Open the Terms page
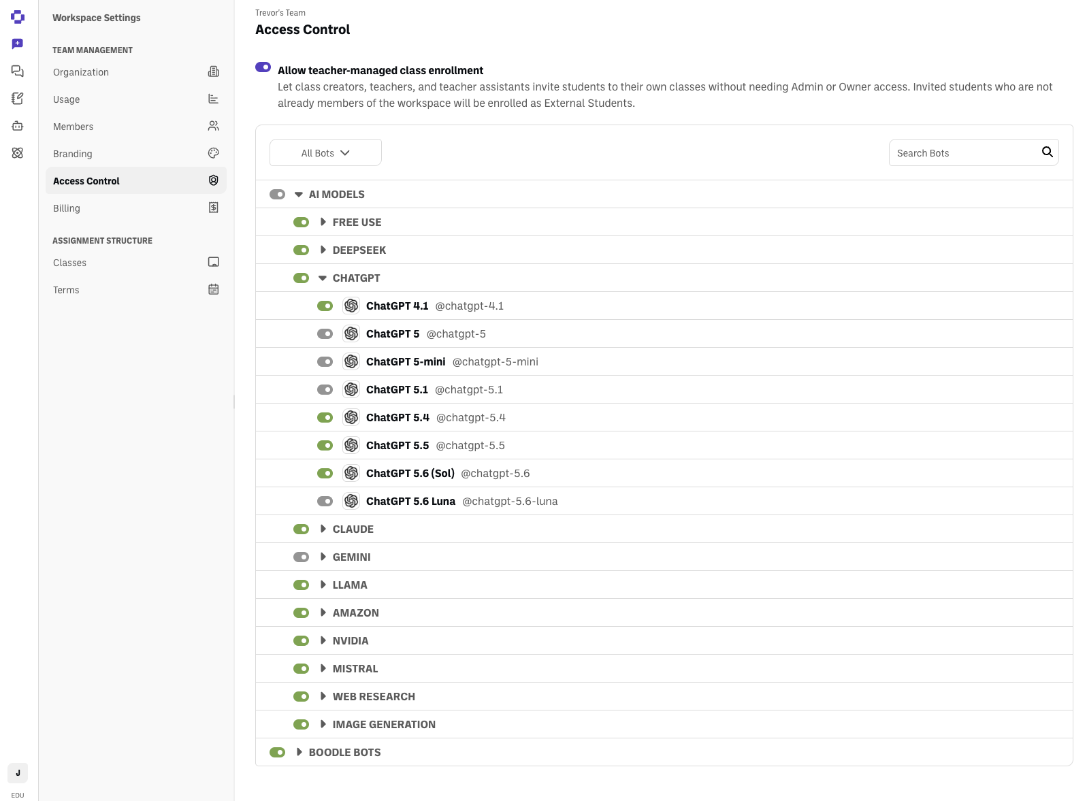 pyautogui.click(x=136, y=289)
